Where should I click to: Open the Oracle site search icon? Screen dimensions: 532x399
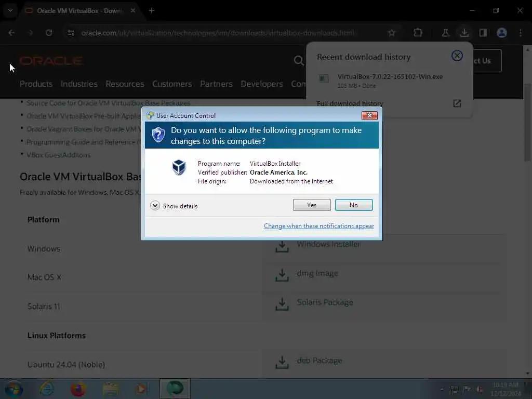pyautogui.click(x=299, y=61)
